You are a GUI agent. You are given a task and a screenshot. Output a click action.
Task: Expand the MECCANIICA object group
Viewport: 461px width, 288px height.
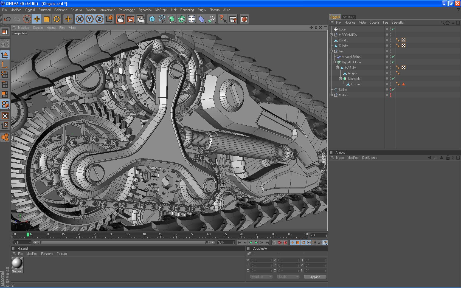pyautogui.click(x=331, y=35)
